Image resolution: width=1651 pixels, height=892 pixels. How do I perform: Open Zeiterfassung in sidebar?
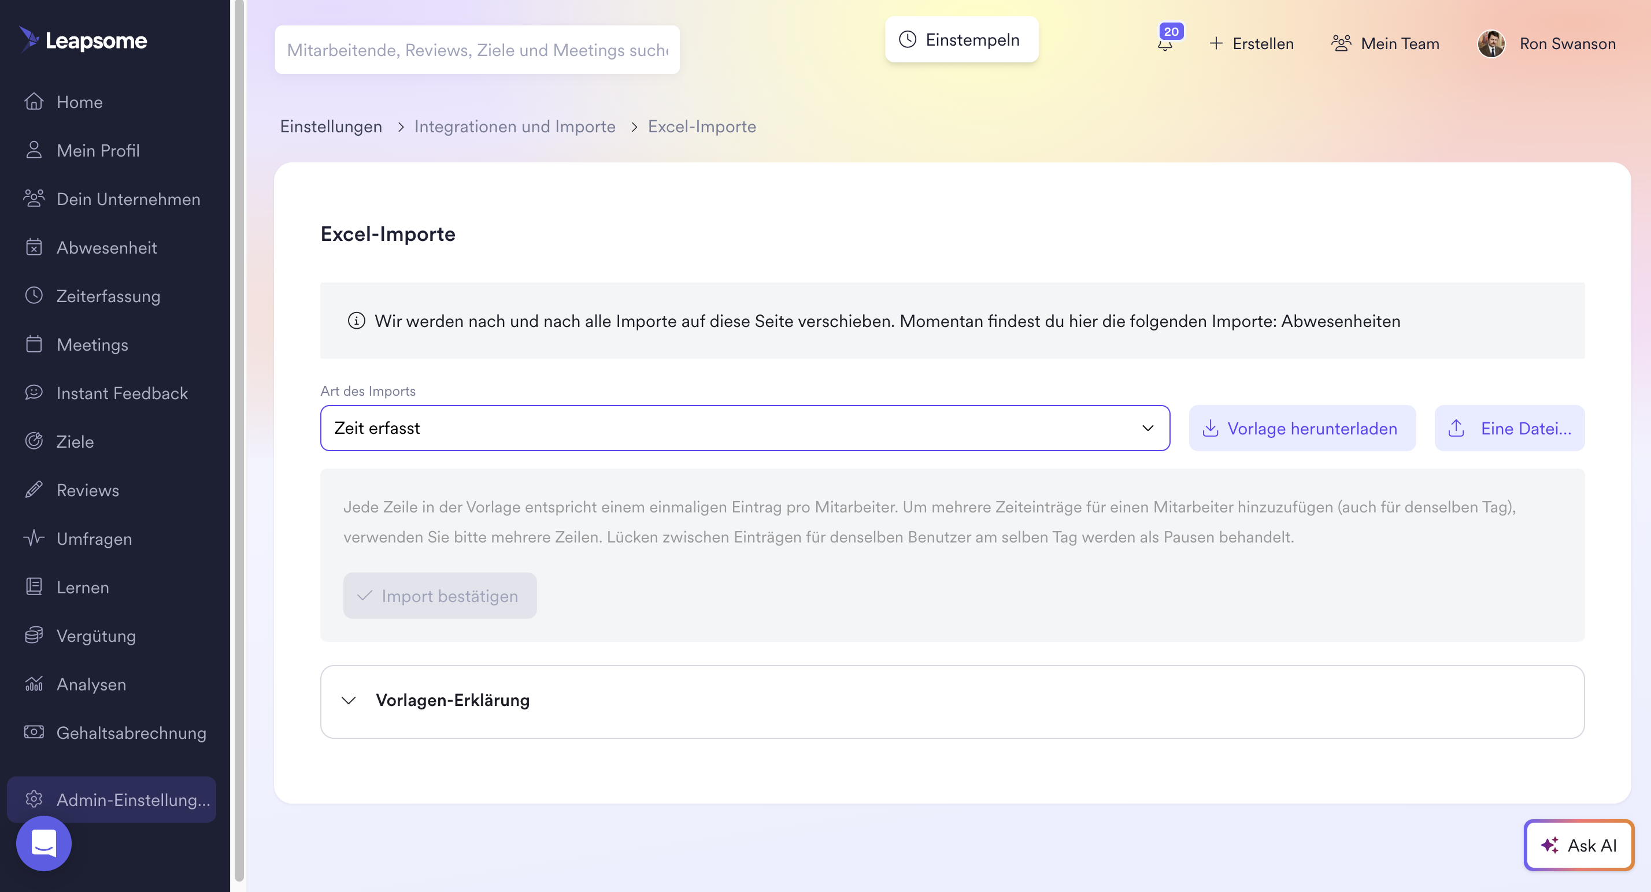[112, 296]
